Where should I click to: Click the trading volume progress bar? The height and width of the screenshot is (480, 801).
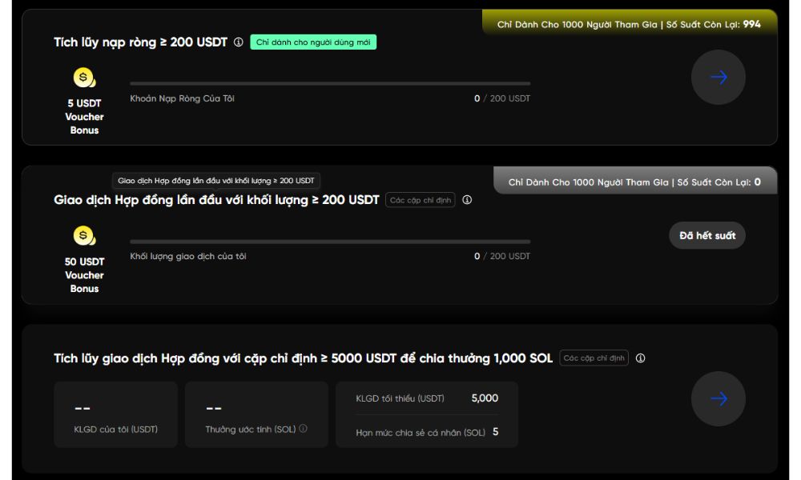(330, 242)
